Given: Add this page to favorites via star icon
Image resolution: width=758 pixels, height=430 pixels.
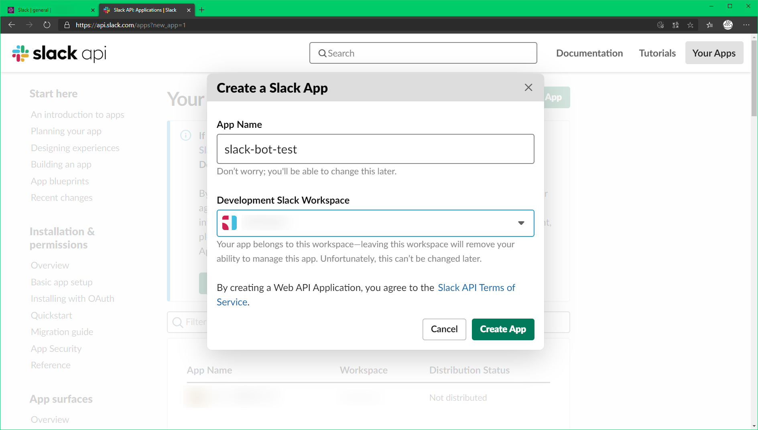Looking at the screenshot, I should [x=691, y=25].
